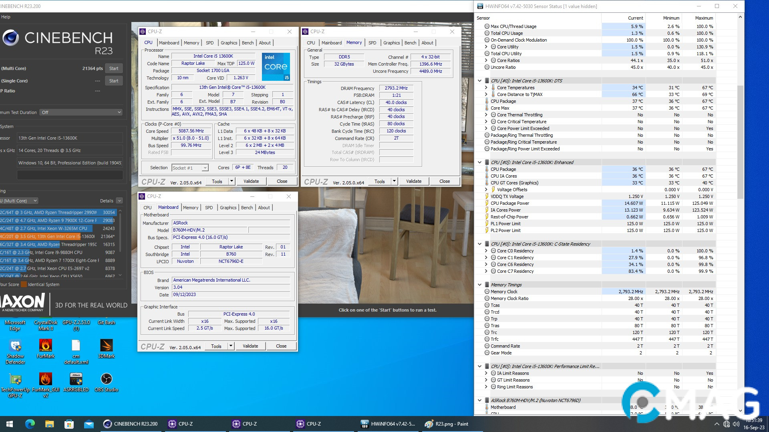Start the Multi Core test

coord(114,68)
